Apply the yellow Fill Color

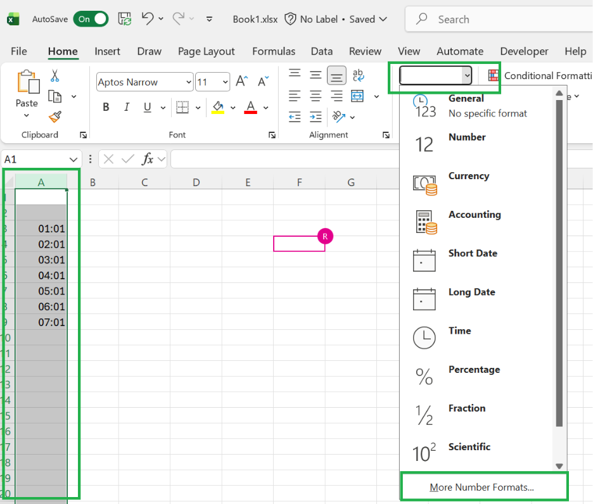coord(218,108)
